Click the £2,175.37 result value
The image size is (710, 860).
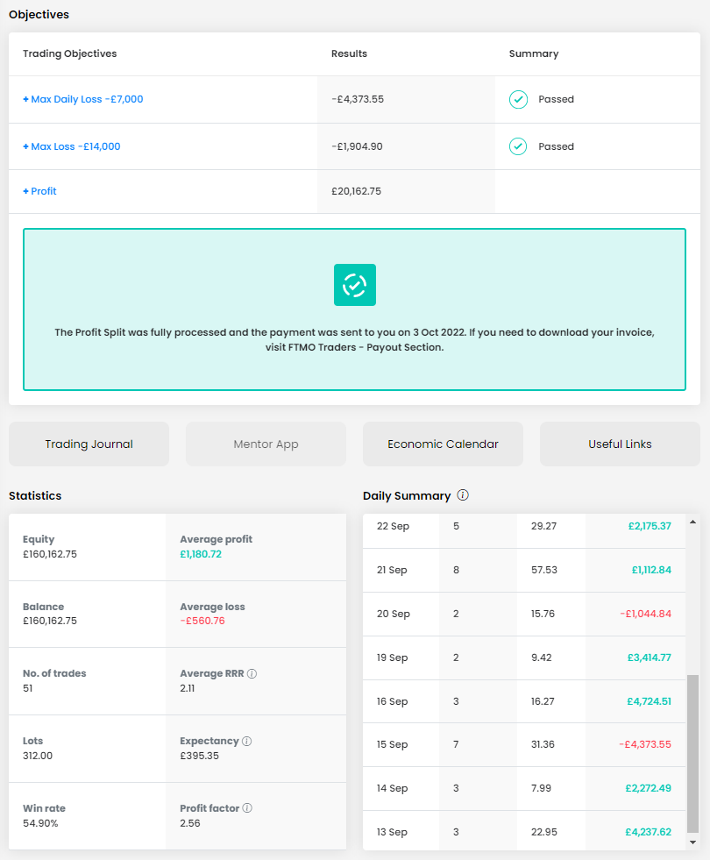pos(650,526)
